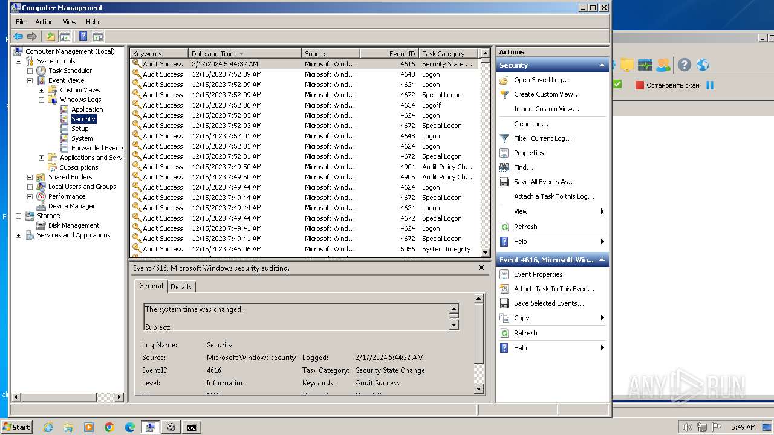Click the Copy icon in Actions pane
Image resolution: width=774 pixels, height=435 pixels.
coord(504,318)
